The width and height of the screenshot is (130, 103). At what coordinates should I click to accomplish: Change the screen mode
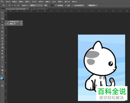pos(2,86)
